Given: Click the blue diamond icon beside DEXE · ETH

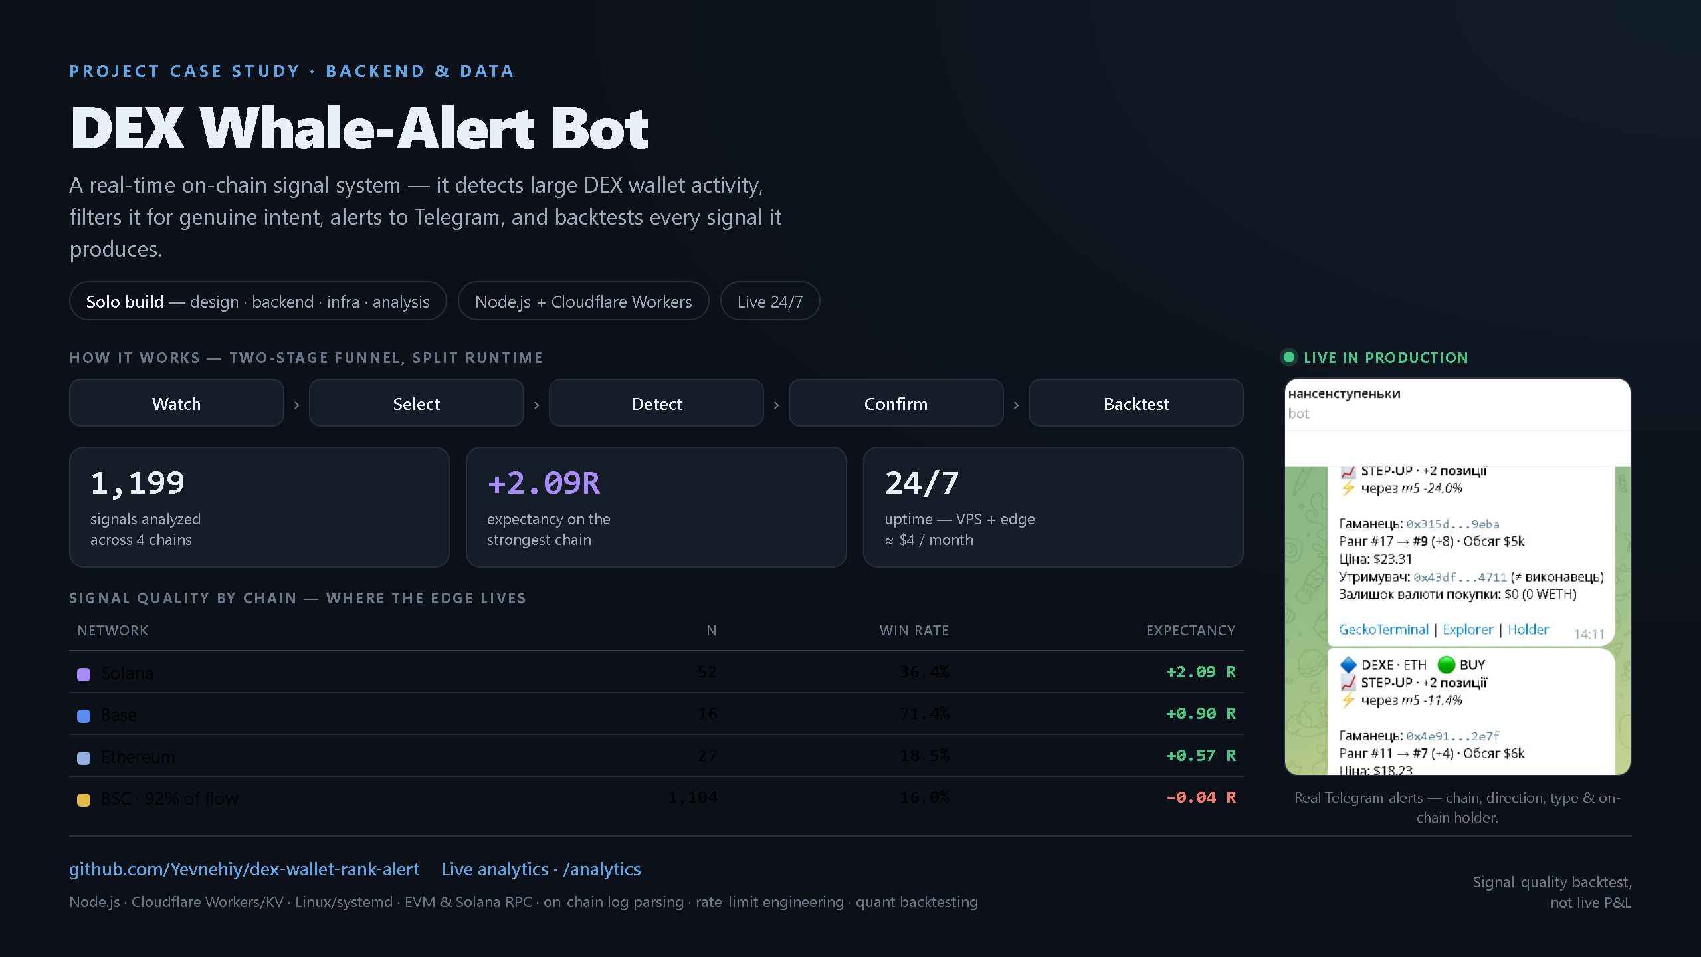Looking at the screenshot, I should (x=1348, y=665).
